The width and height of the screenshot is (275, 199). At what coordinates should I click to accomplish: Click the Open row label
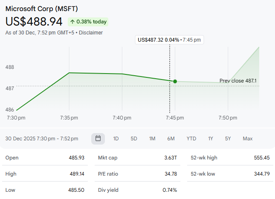(x=12, y=158)
